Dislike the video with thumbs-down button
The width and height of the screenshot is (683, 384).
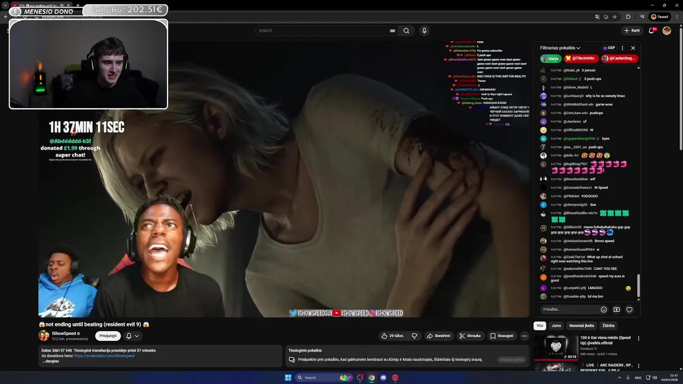[x=414, y=336]
